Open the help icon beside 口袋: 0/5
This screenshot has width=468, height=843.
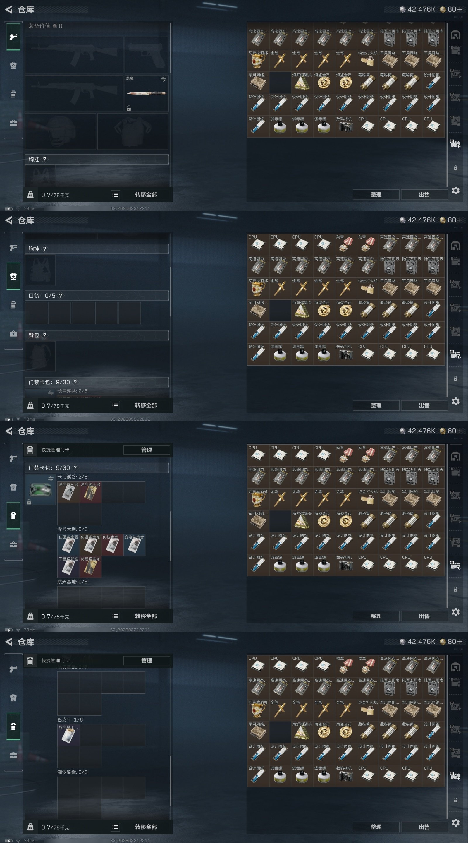[61, 296]
